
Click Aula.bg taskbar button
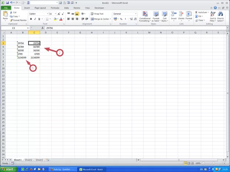click(62, 169)
